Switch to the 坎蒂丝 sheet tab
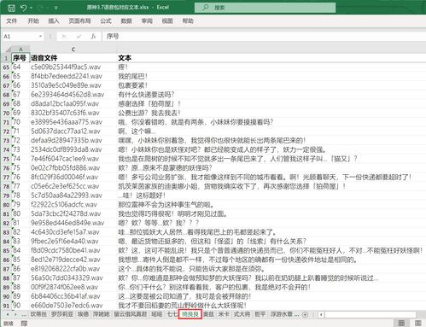The image size is (426, 327). [38, 314]
